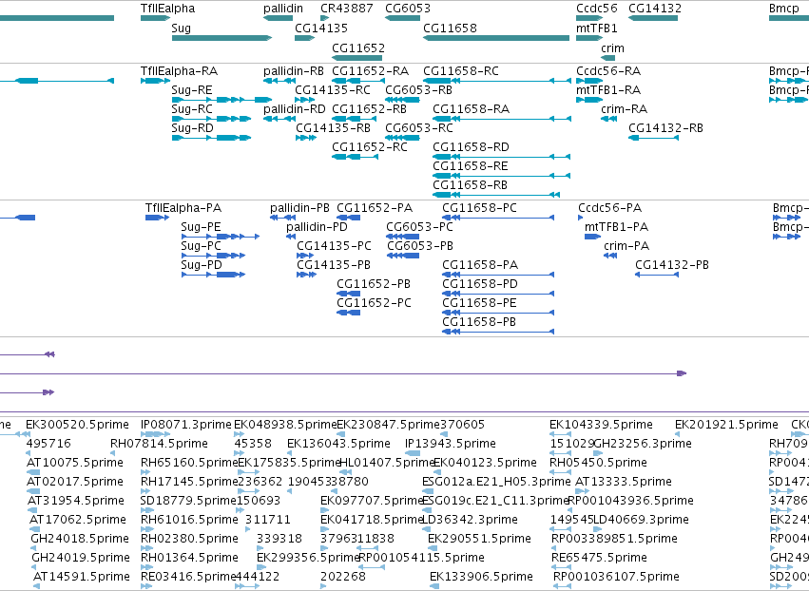Click the CG11652-PA protein label
Viewport: 809px width, 591px height.
tap(375, 208)
